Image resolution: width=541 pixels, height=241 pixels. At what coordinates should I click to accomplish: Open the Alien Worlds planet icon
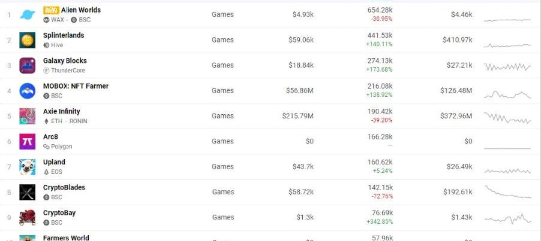[x=27, y=15]
